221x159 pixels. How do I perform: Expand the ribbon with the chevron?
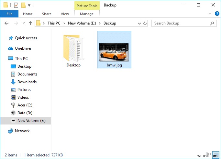[x=210, y=14]
